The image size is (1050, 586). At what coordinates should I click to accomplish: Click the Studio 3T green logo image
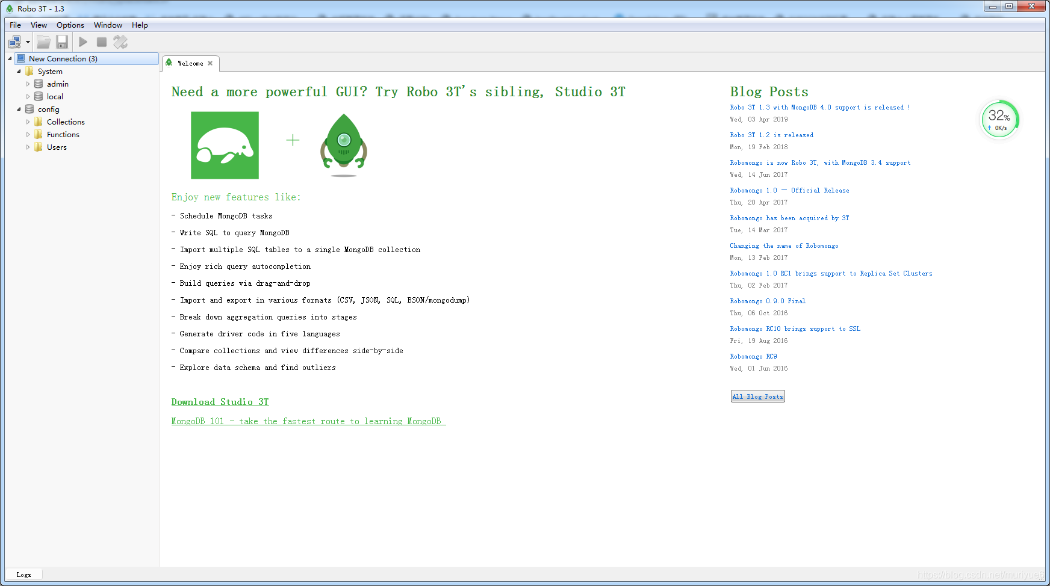[x=225, y=145]
